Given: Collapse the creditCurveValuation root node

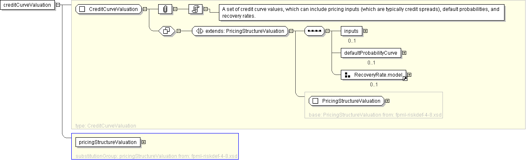Looking at the screenshot, I should (x=58, y=5).
